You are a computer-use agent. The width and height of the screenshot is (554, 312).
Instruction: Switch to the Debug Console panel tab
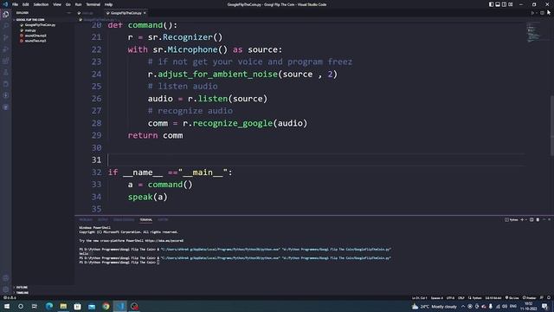[x=124, y=219]
